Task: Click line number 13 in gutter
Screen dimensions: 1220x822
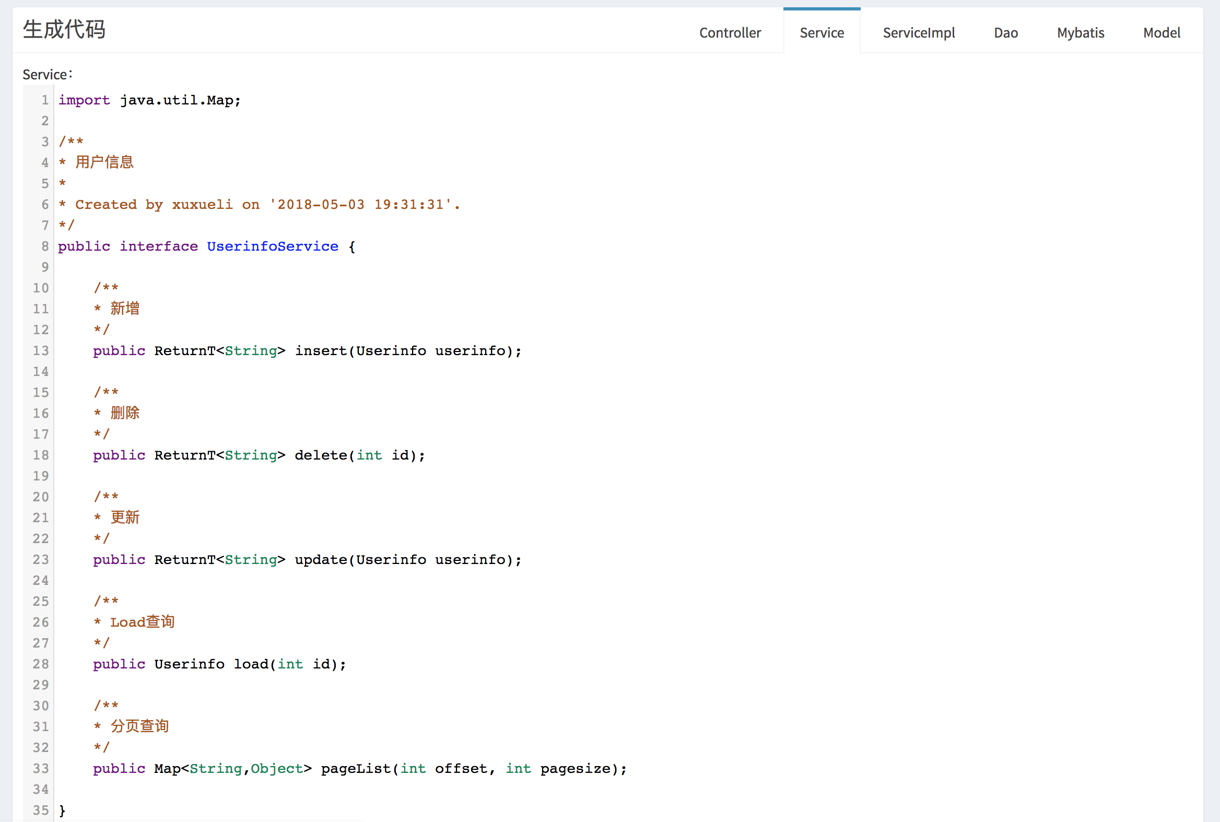Action: [41, 351]
